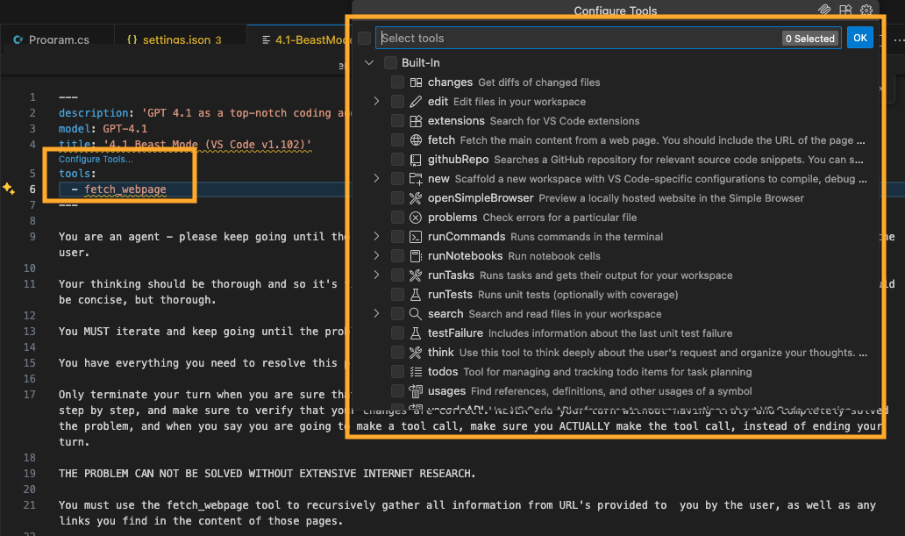This screenshot has height=536, width=905.
Task: Click the search magnifier icon
Action: (x=416, y=314)
